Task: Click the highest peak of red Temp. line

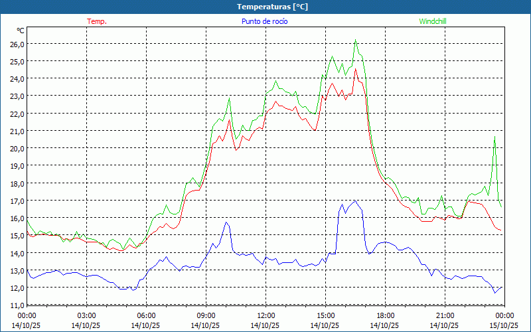Action: pos(356,69)
